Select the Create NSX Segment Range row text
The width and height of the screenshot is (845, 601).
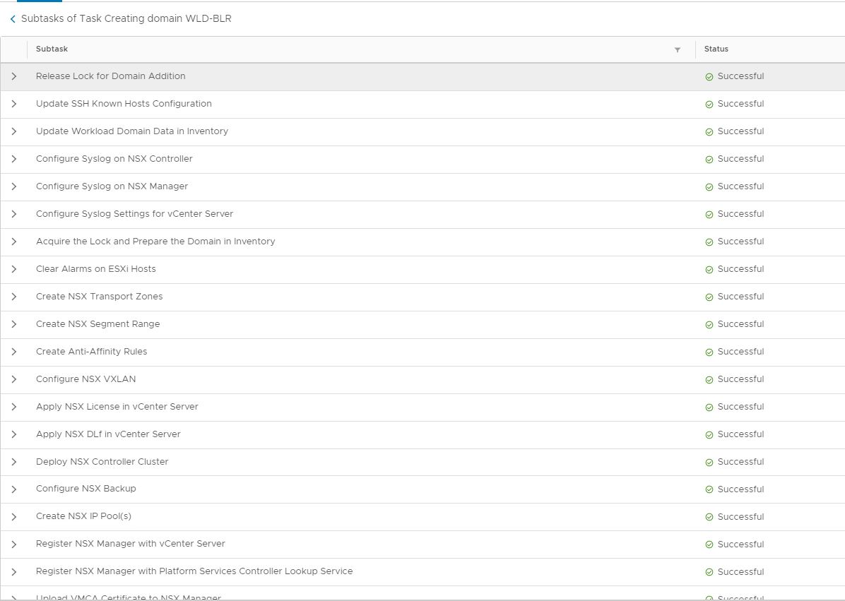coord(97,324)
